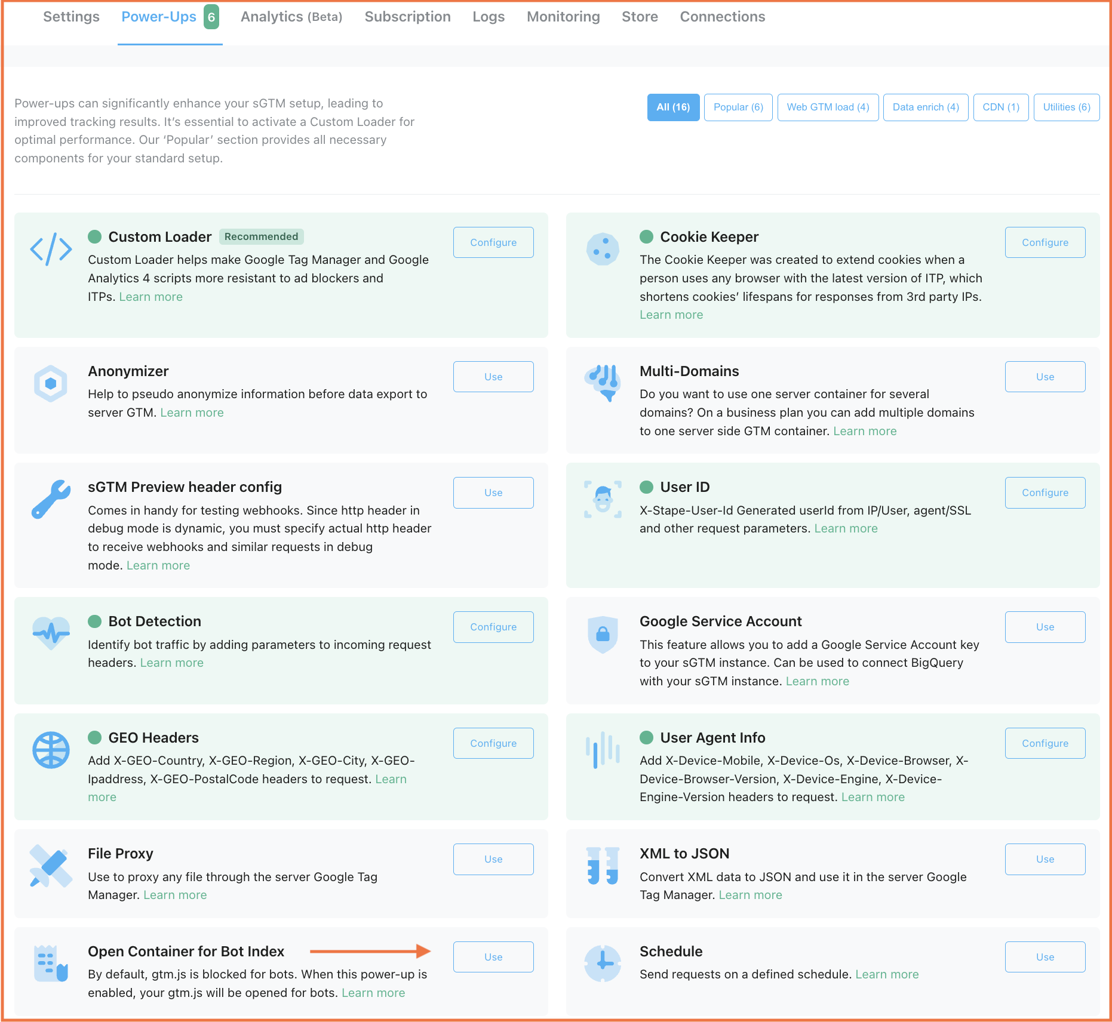Configure the User Agent Info power-up
1112x1022 pixels.
pyautogui.click(x=1045, y=743)
